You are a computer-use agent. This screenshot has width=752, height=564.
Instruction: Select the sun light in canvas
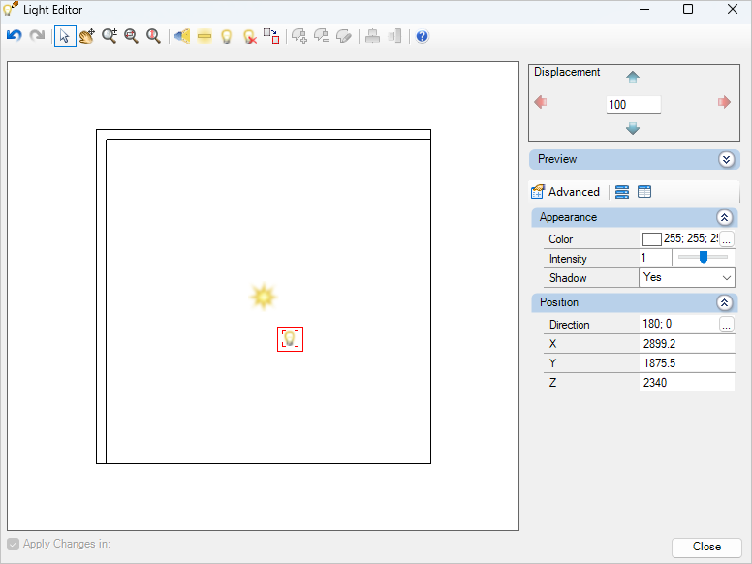[x=264, y=297]
